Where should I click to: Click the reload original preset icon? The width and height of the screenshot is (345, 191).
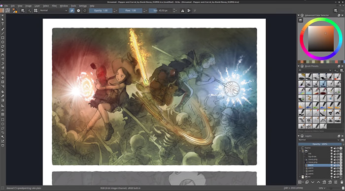tap(85, 10)
